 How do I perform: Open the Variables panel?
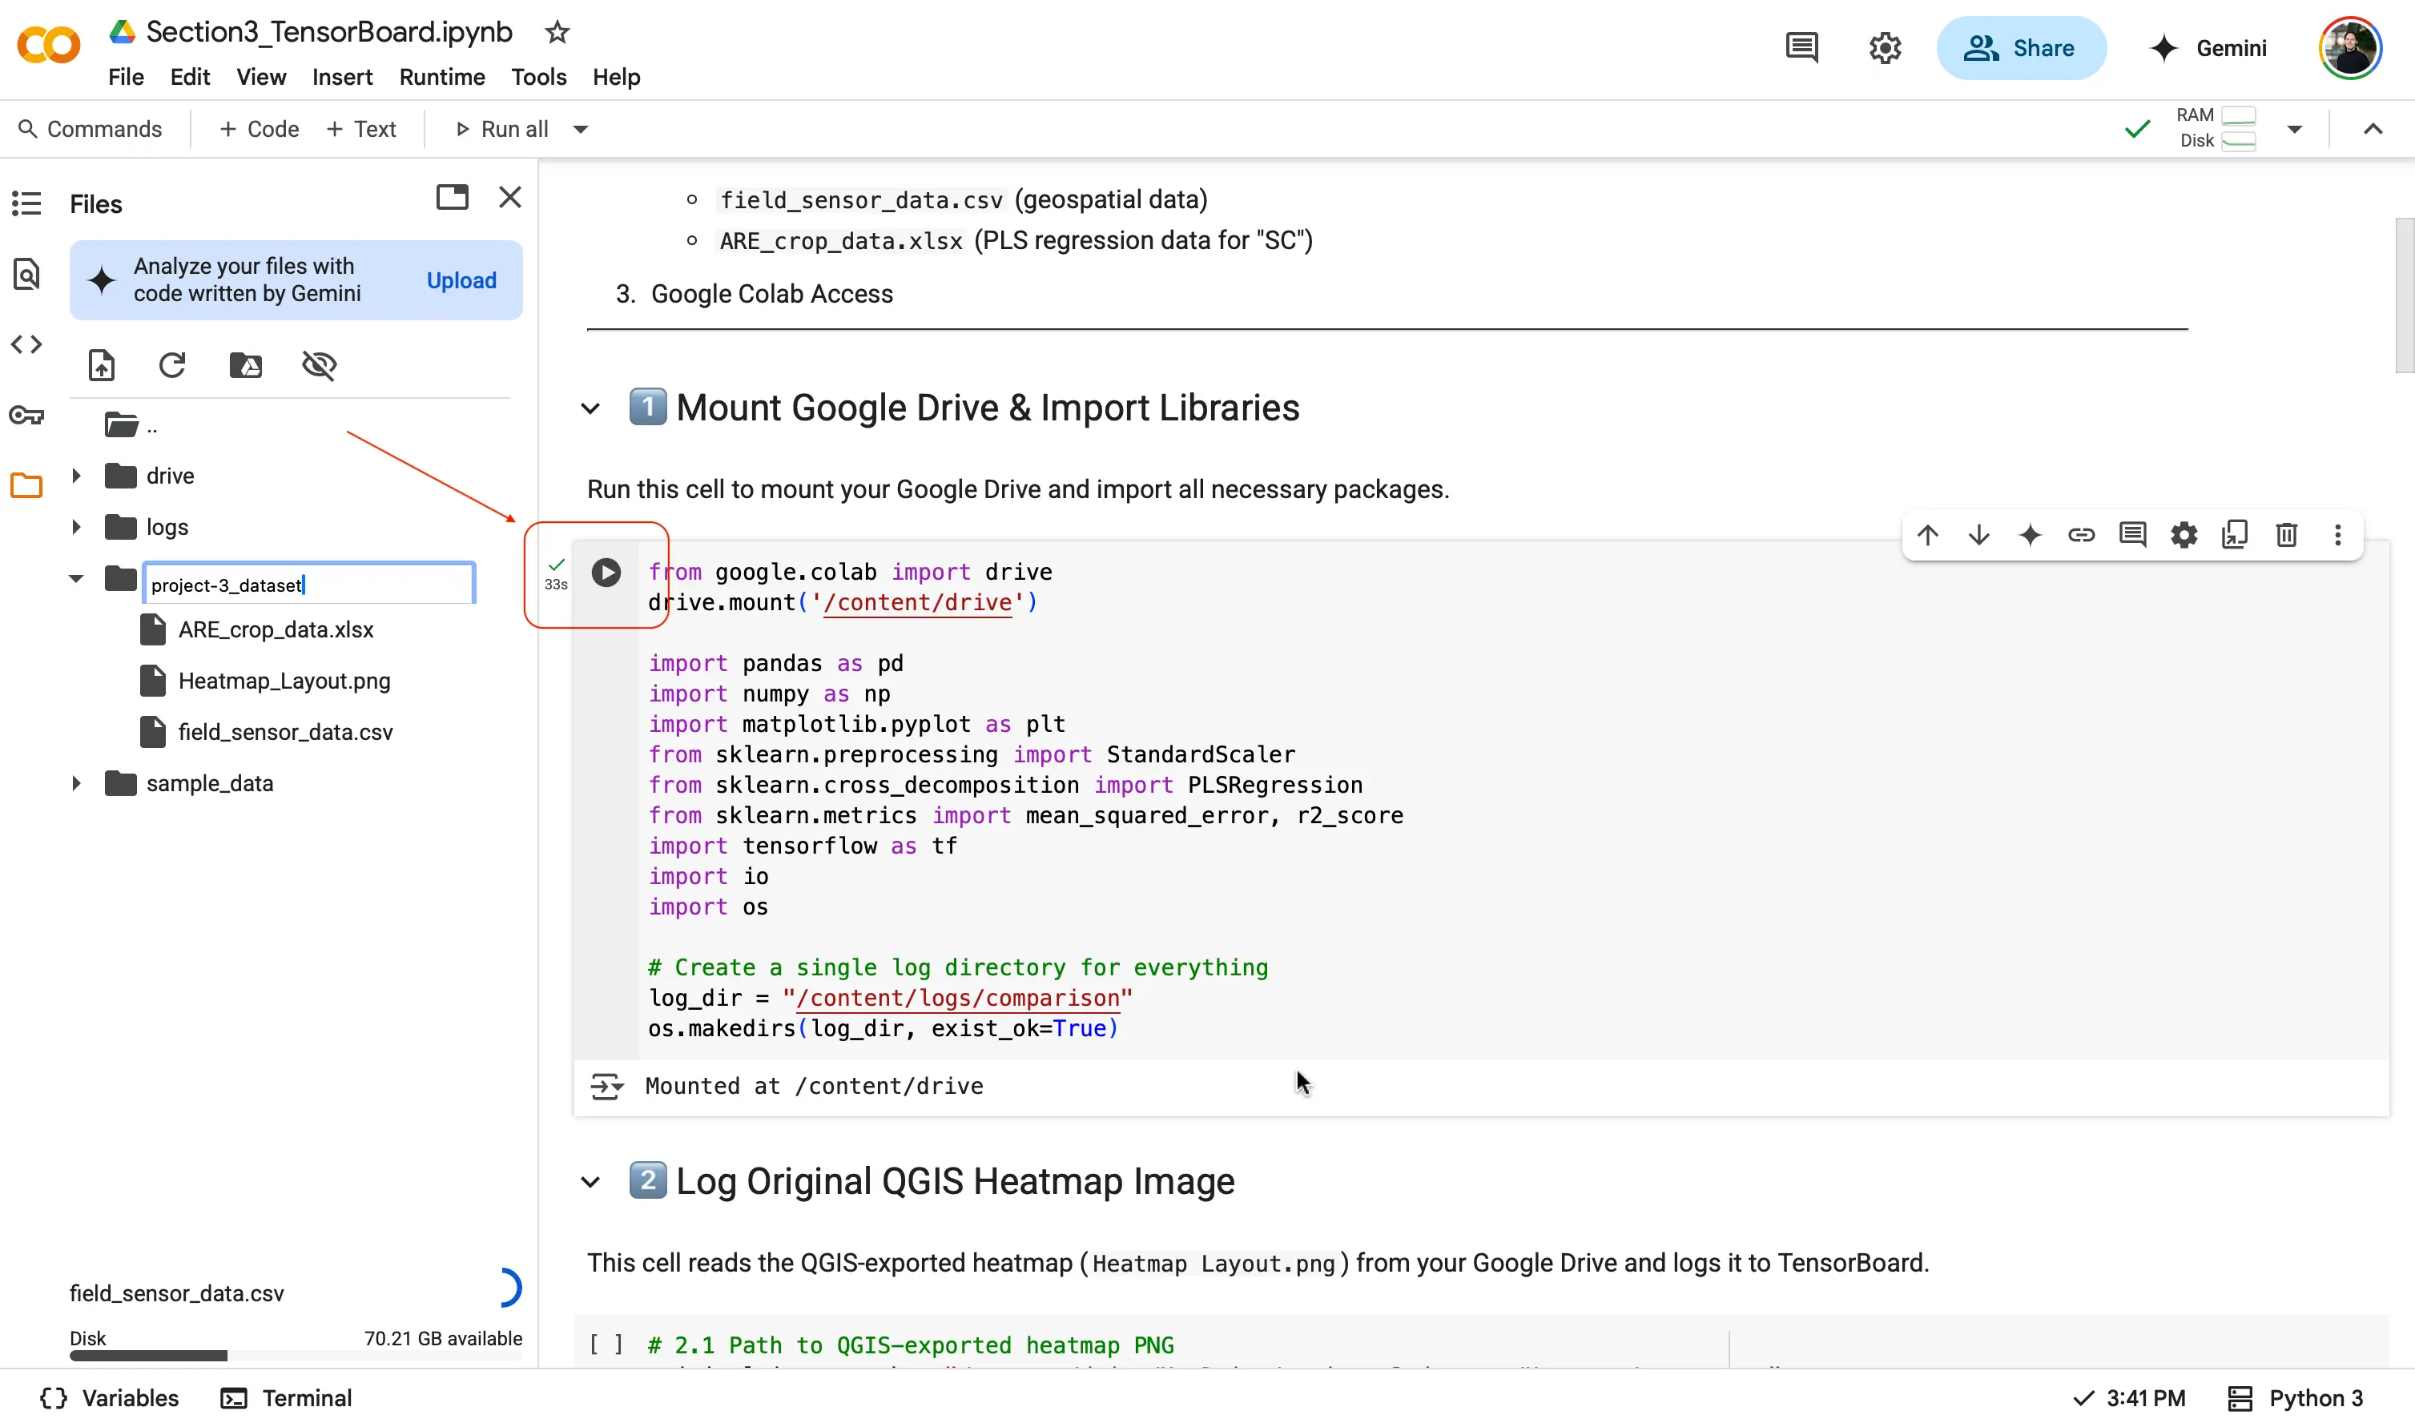(109, 1398)
